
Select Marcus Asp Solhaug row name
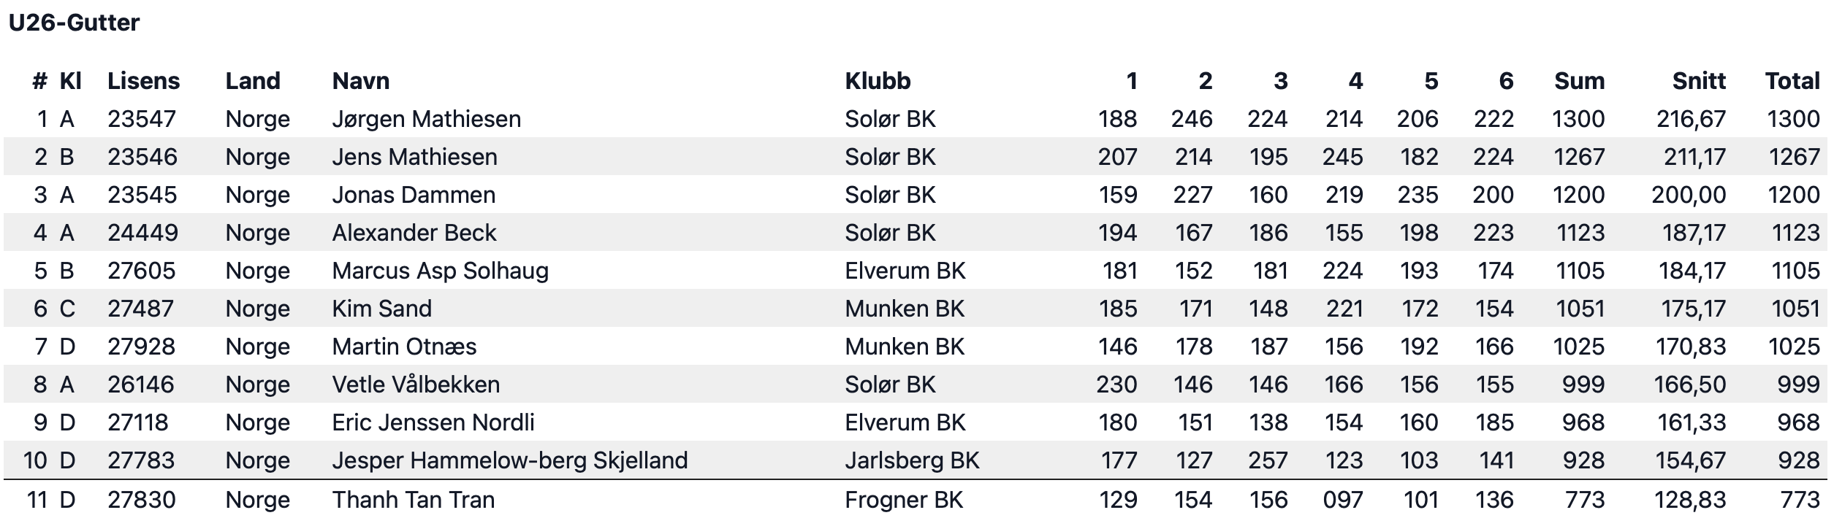tap(441, 271)
